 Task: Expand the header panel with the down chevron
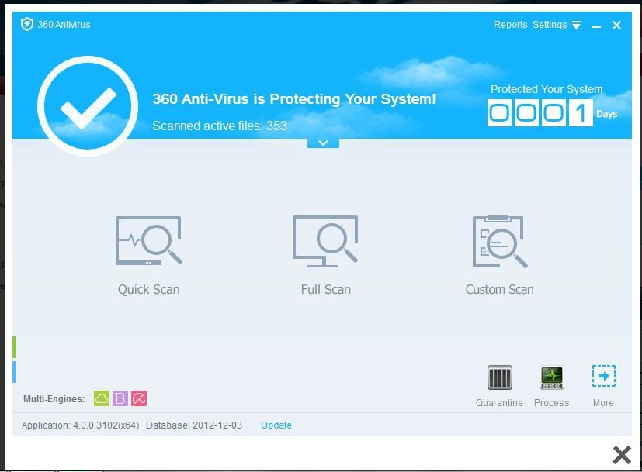[323, 143]
